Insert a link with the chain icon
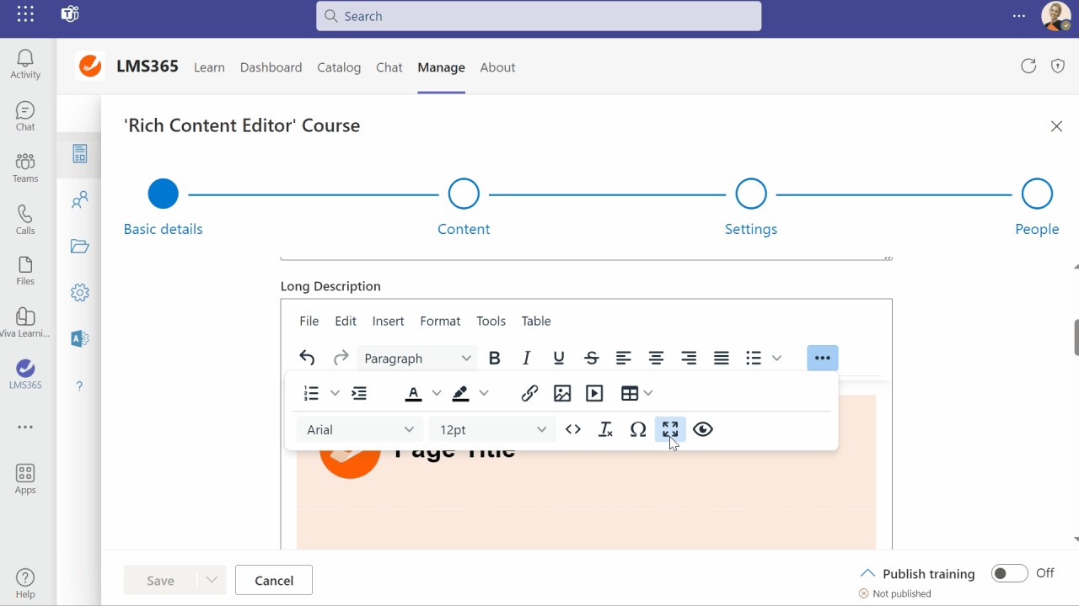 click(x=529, y=393)
